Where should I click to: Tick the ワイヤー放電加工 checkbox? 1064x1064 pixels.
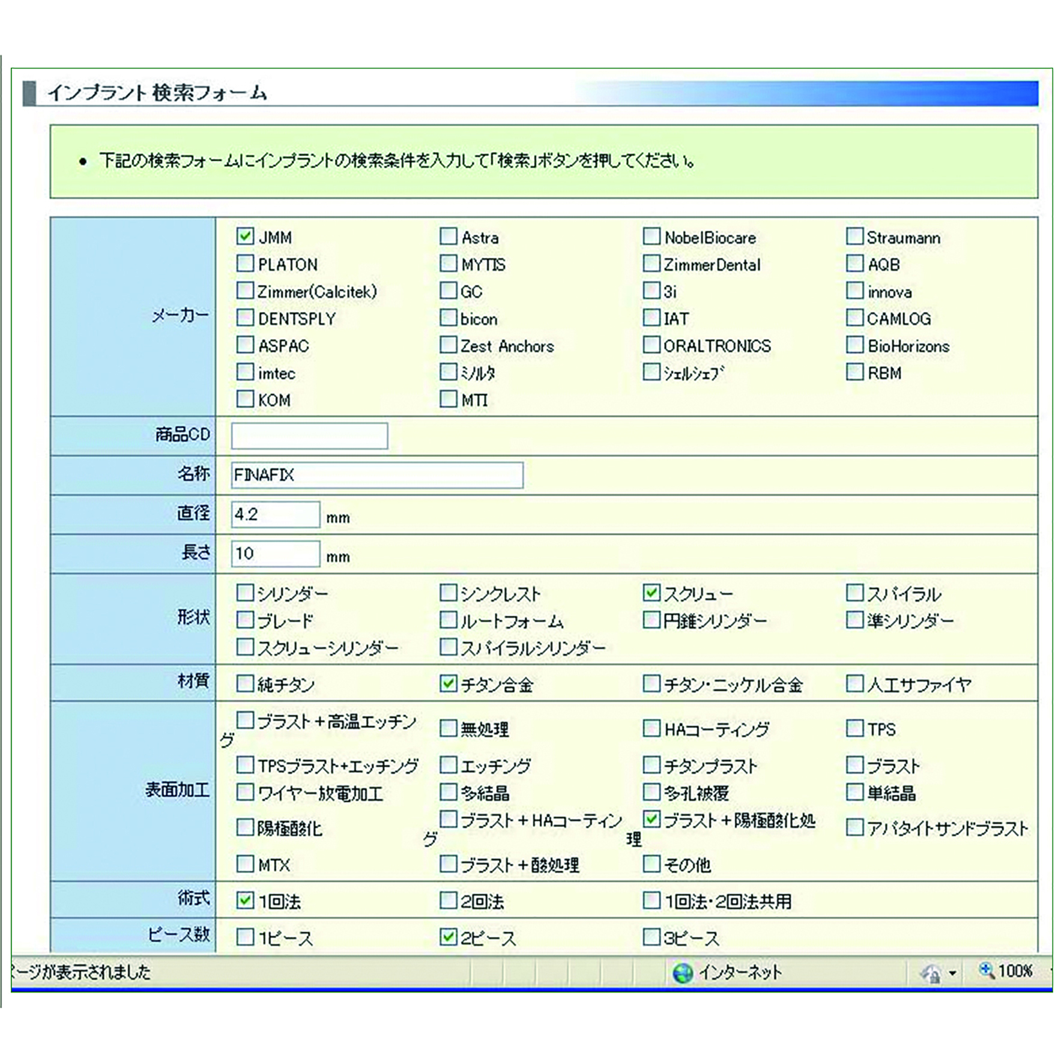click(245, 793)
